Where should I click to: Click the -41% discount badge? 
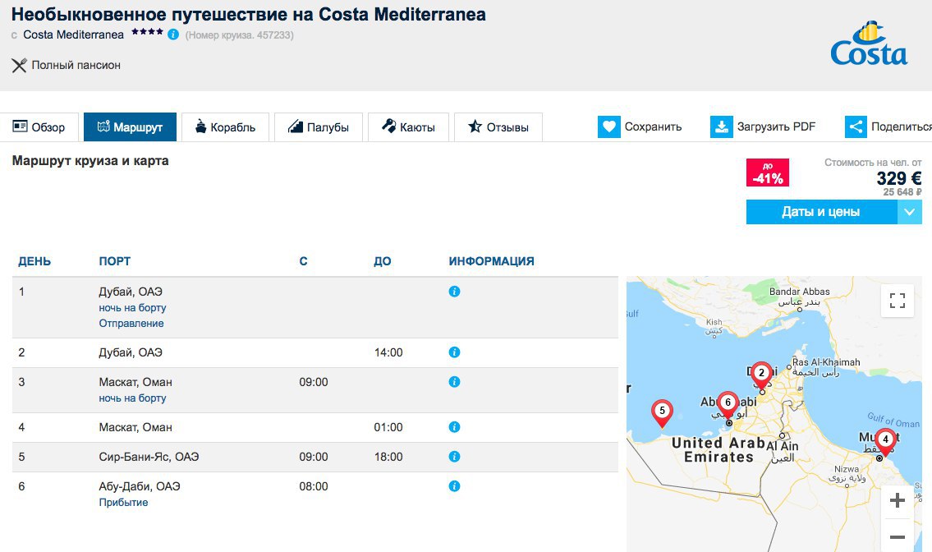[767, 172]
